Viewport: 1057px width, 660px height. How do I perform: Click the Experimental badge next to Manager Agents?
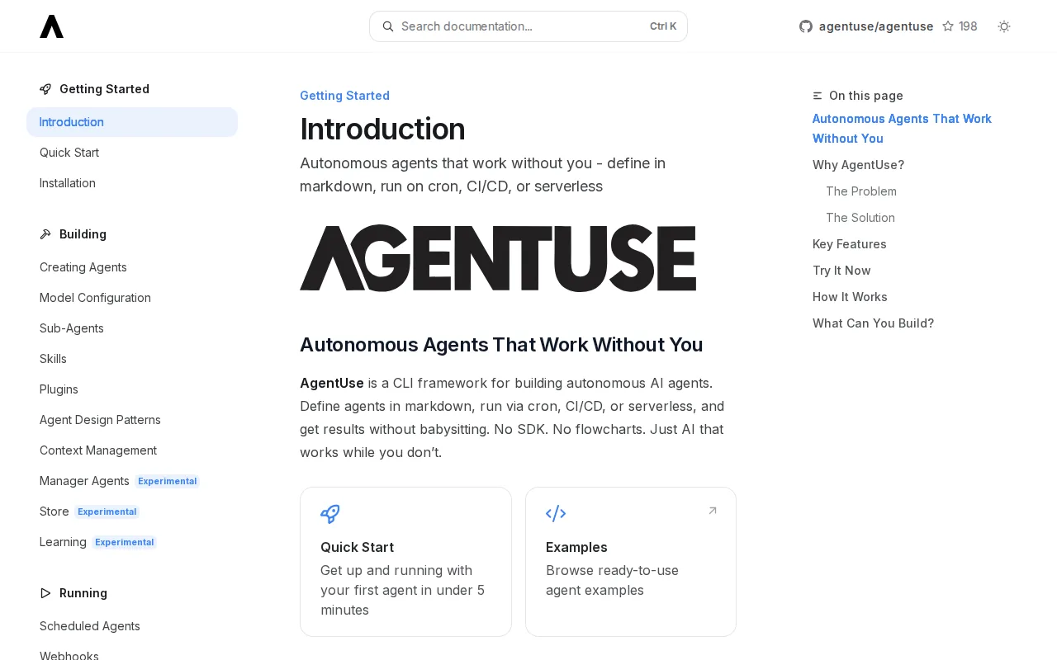[167, 481]
